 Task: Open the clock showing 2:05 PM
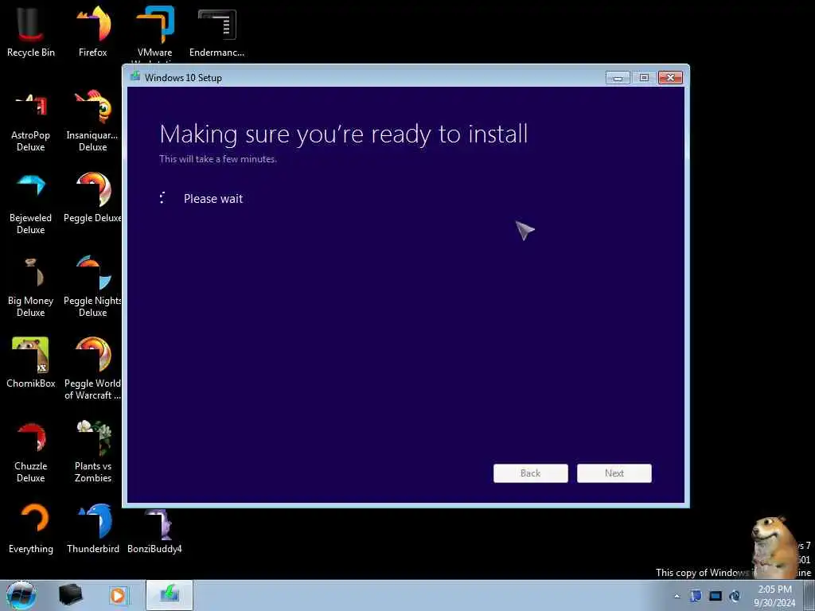774,596
